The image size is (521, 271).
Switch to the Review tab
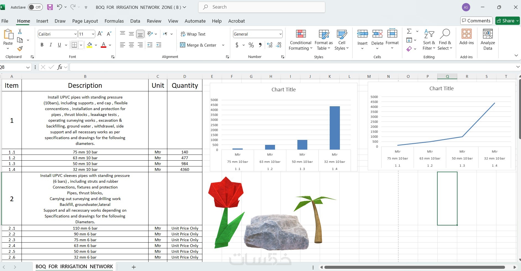tap(154, 21)
